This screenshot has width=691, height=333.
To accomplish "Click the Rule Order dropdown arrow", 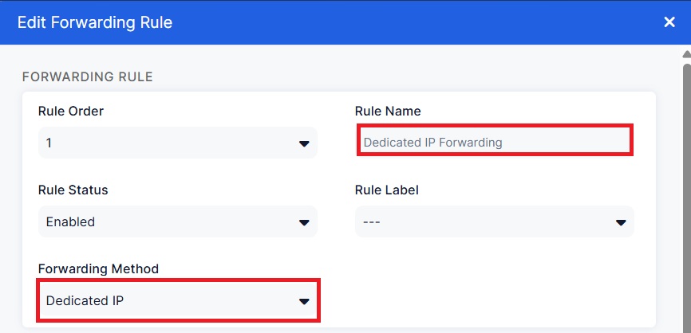I will coord(303,143).
